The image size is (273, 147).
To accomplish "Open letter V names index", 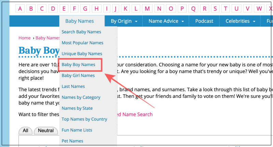I will 247,9.
